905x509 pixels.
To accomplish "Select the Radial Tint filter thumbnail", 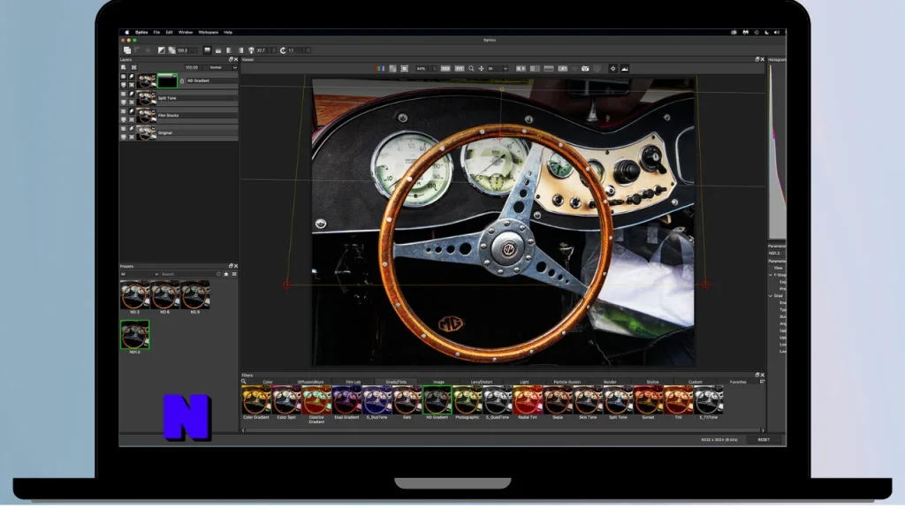I will (528, 400).
